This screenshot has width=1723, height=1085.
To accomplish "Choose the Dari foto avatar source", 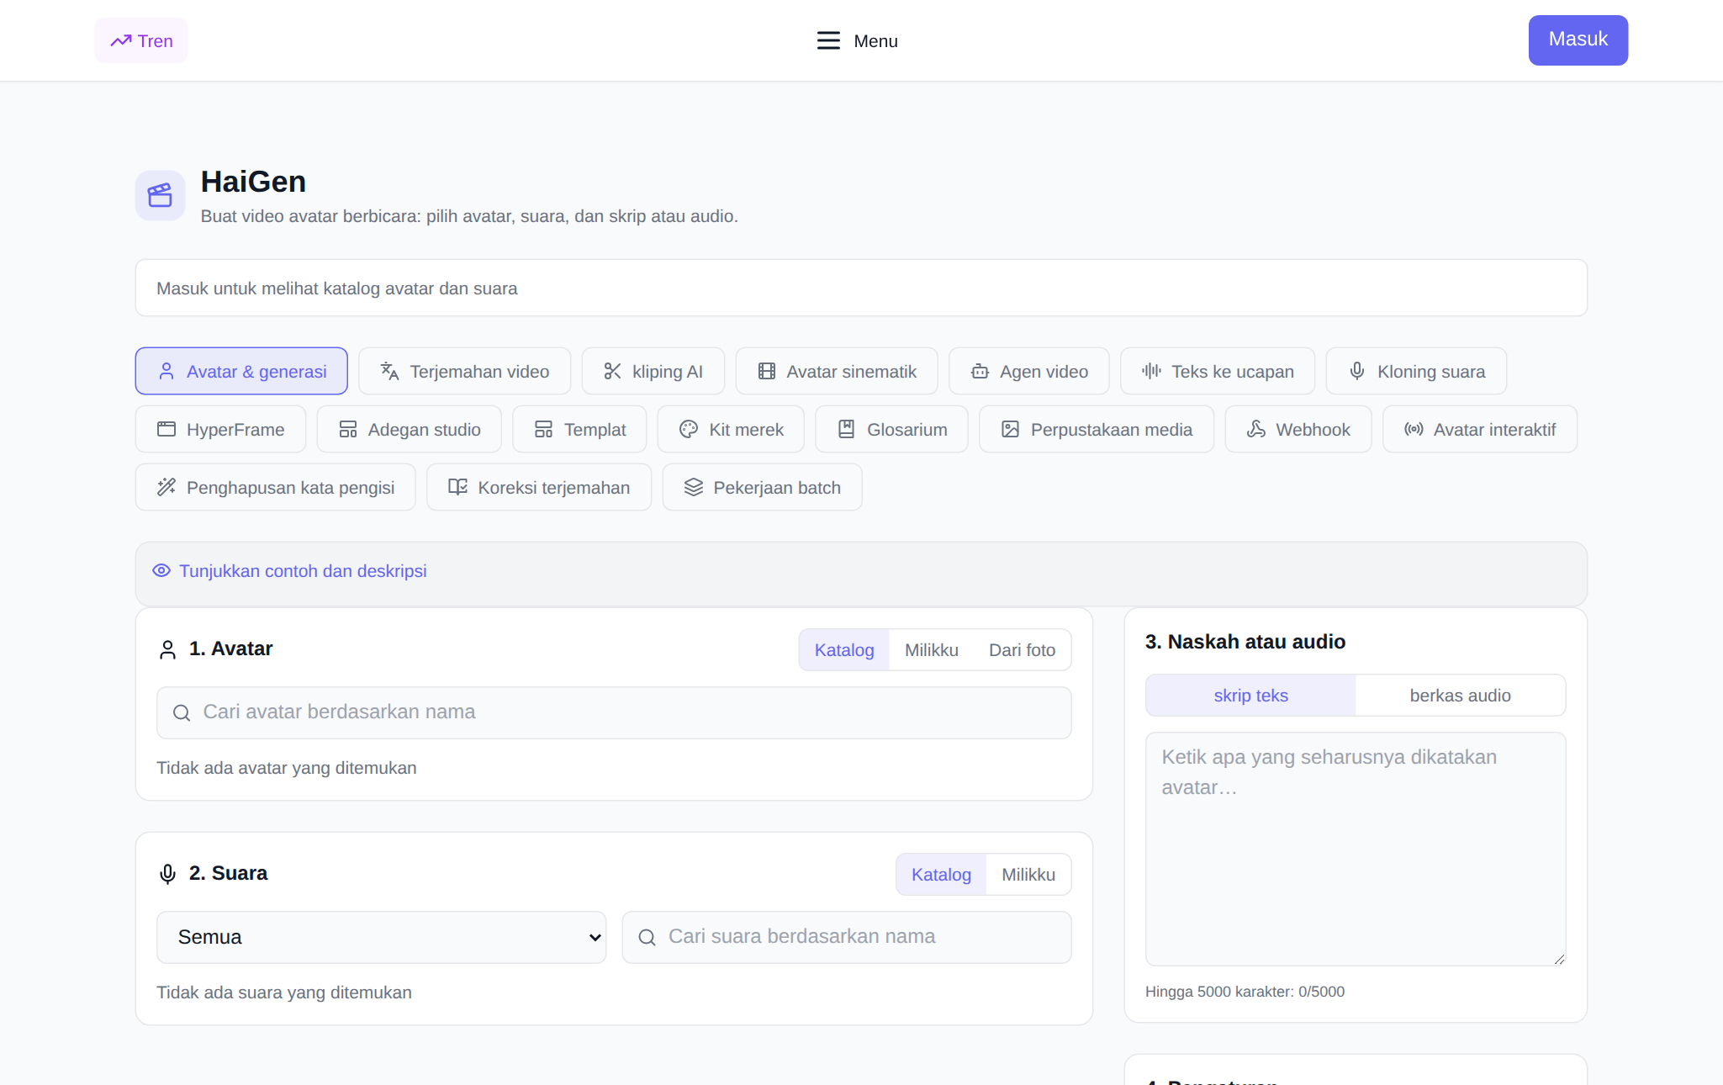I will (x=1022, y=650).
